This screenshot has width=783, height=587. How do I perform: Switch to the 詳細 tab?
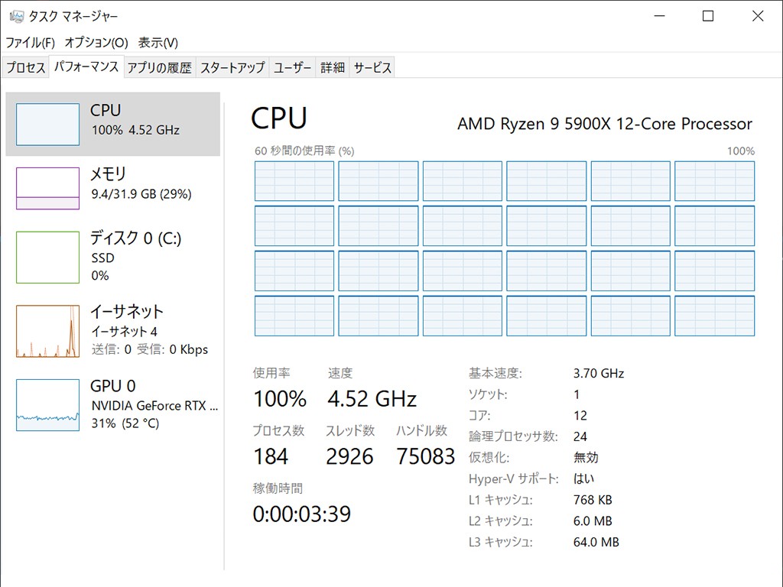point(333,67)
